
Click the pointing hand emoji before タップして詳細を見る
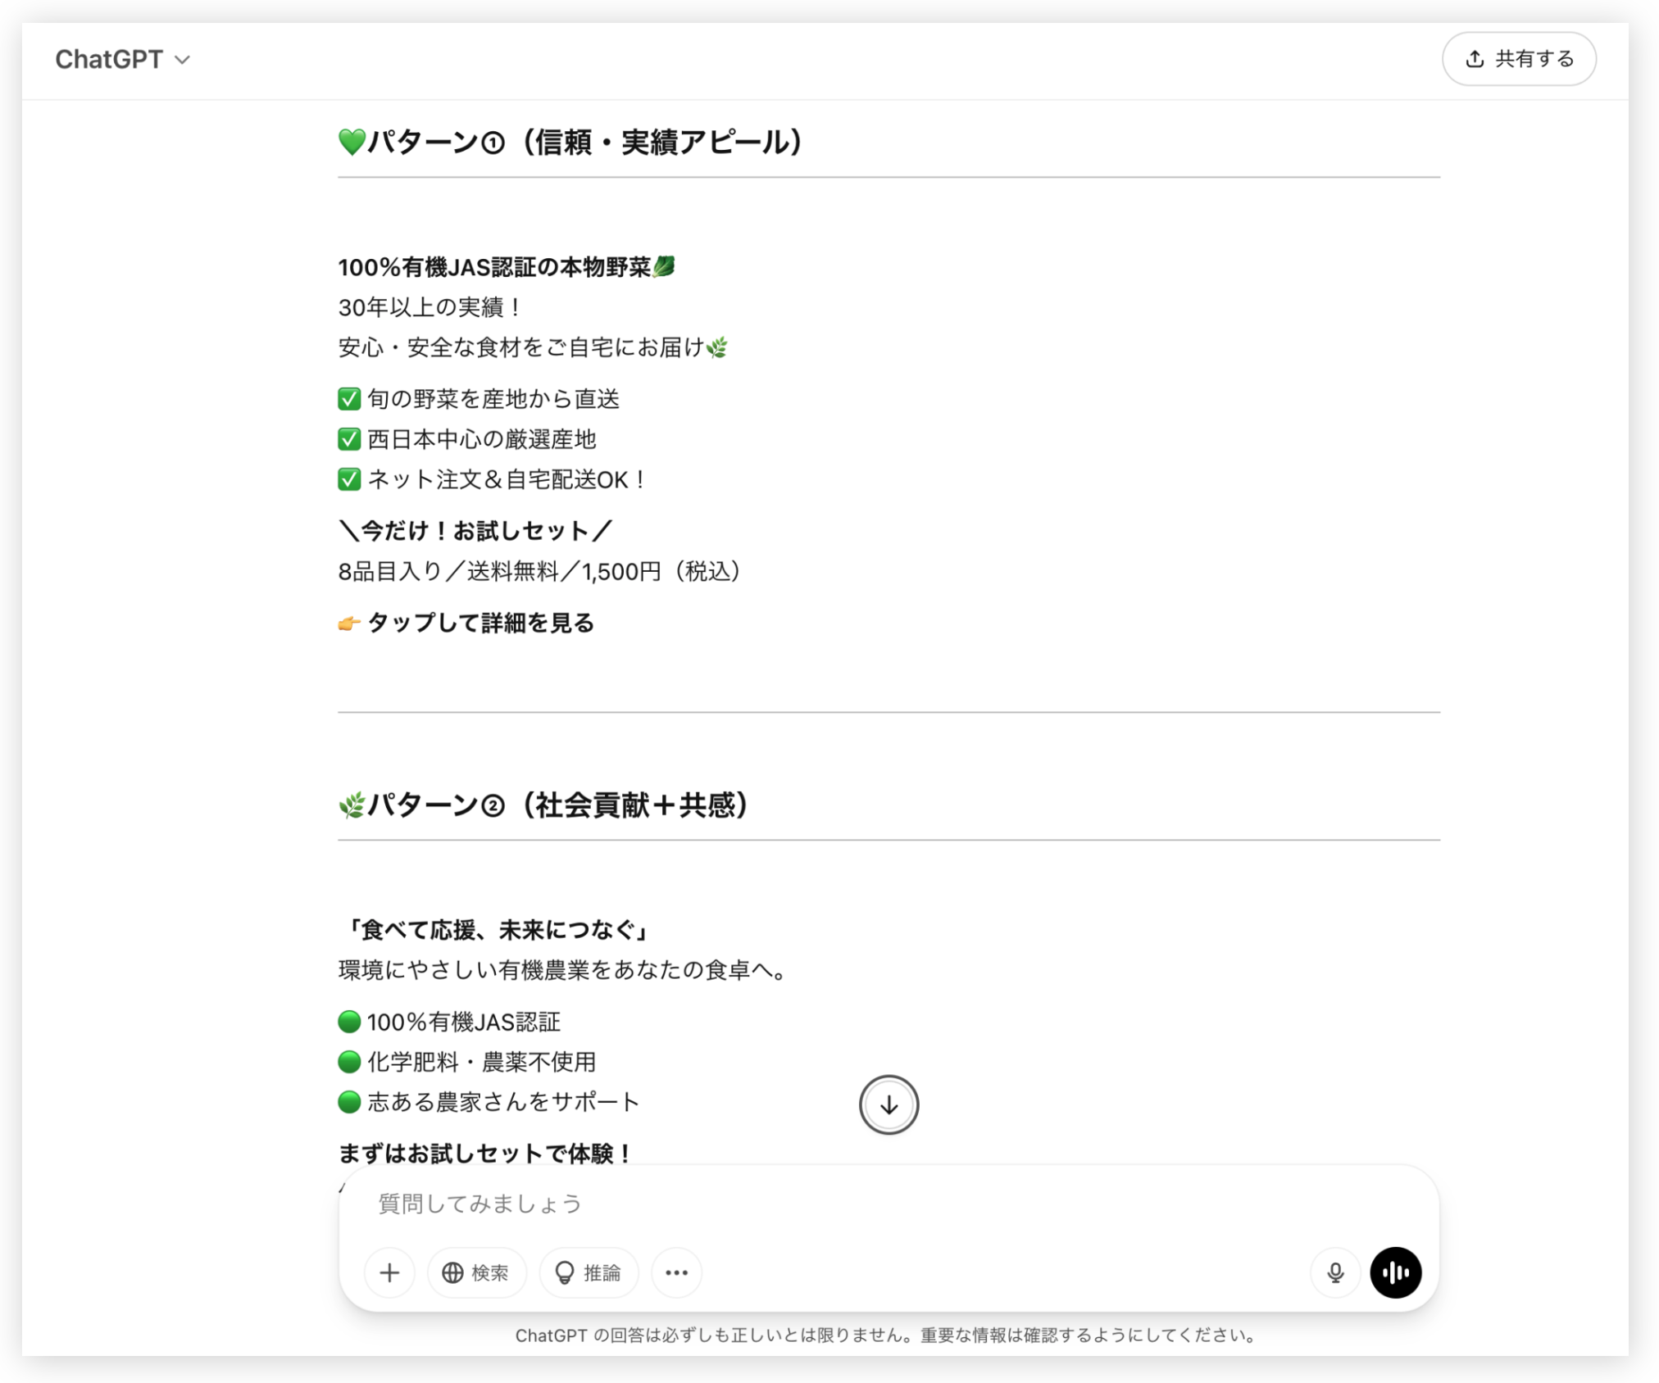click(349, 623)
